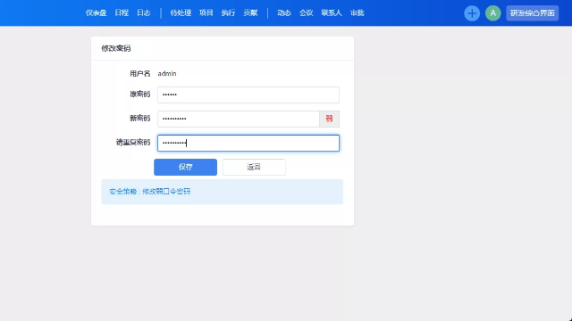Open the 待处理 menu item

coord(181,13)
